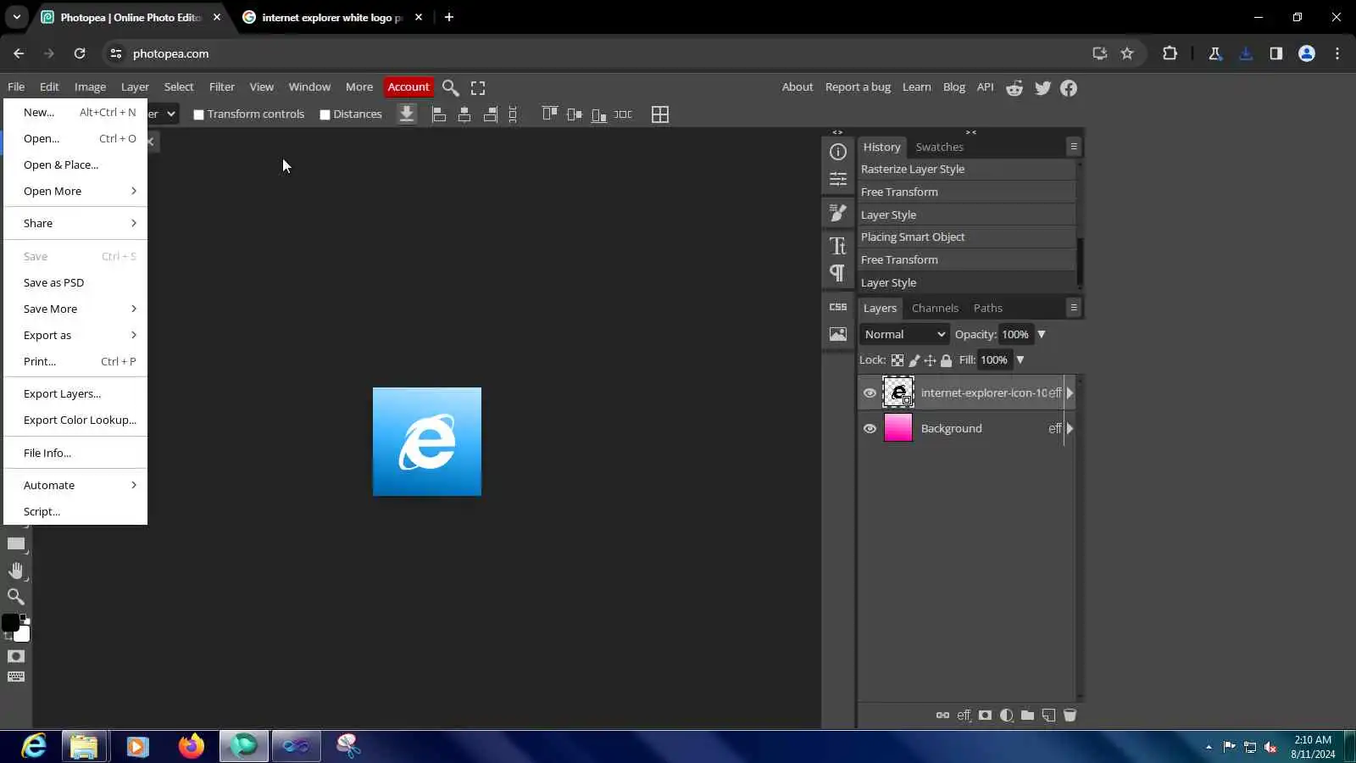Enable the Distances checkbox
Screen dimensions: 1356x763
(325, 115)
